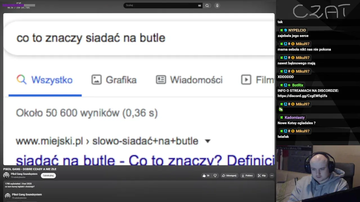360x202 pixels.
Task: Click the www.miejski.pl URL breadcrumb
Action: [x=107, y=141]
